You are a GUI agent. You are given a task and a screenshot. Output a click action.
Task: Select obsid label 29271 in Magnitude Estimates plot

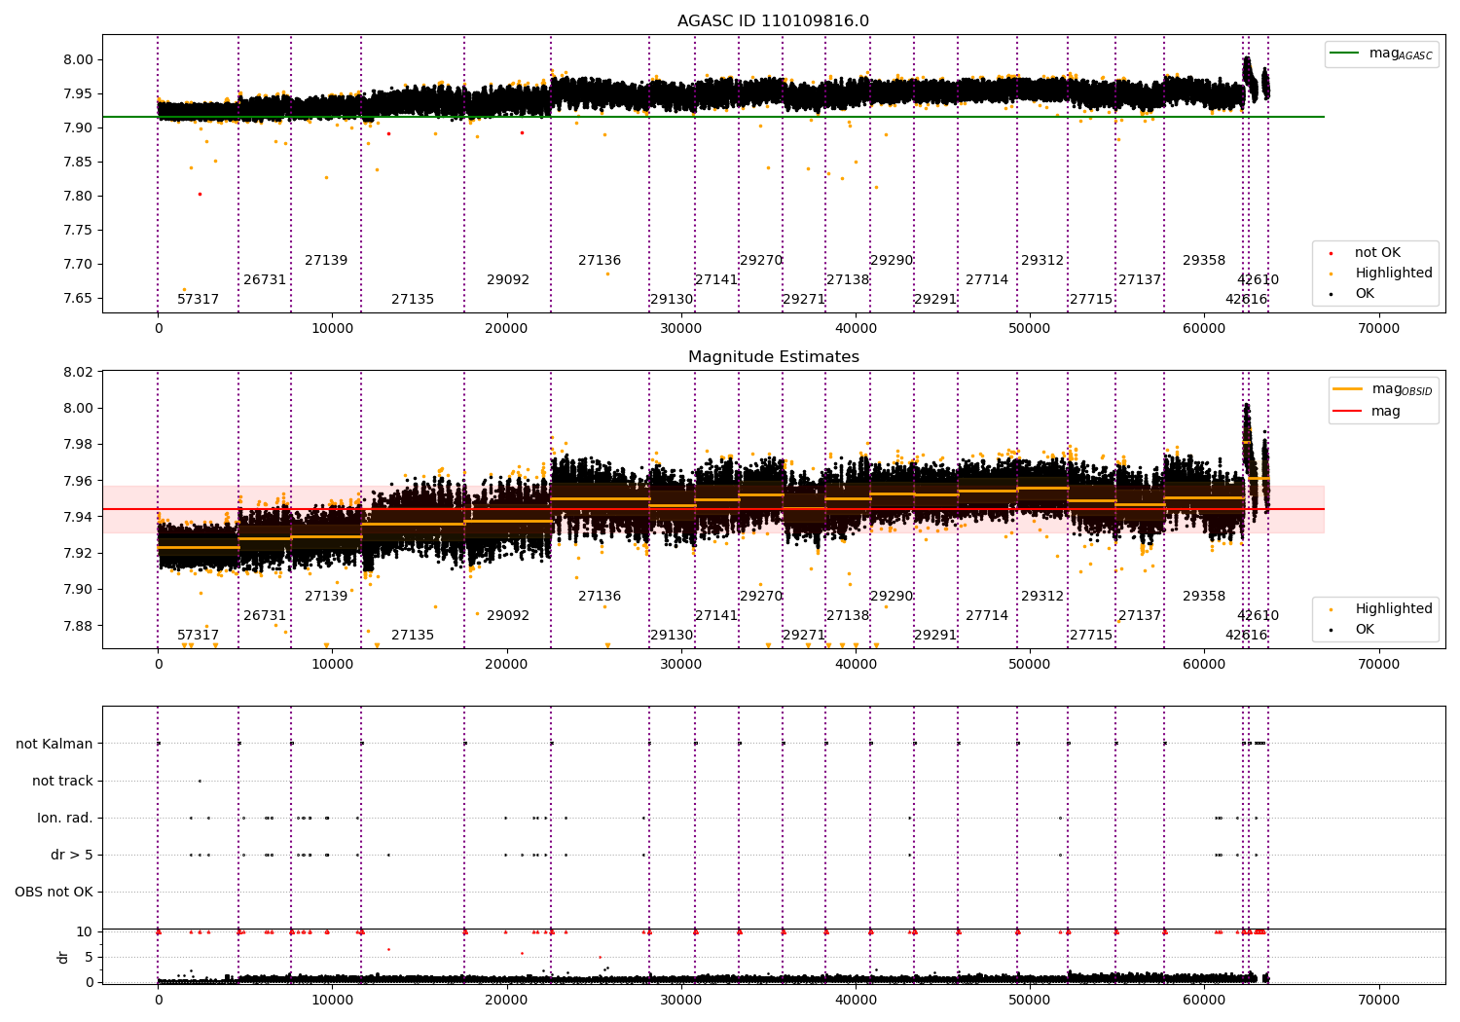point(804,636)
